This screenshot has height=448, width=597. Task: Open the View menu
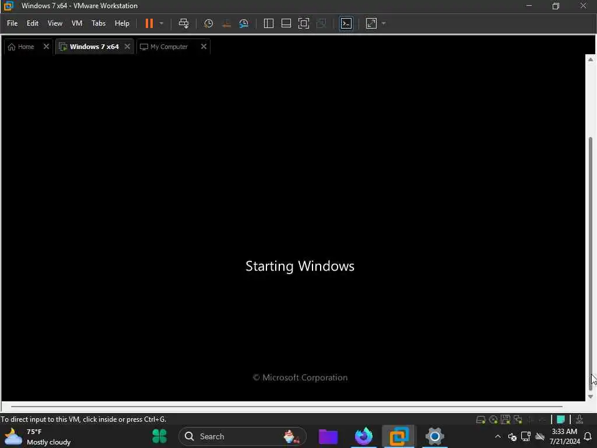tap(55, 23)
